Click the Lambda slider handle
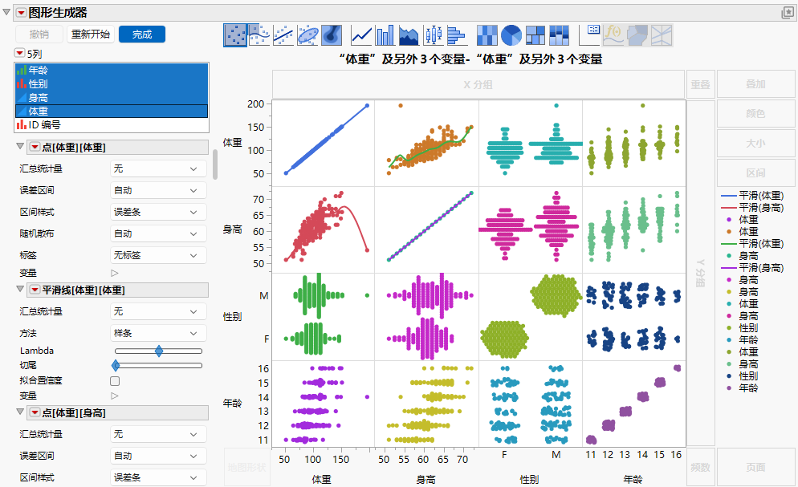Screen dimensions: 798x487 coord(159,351)
